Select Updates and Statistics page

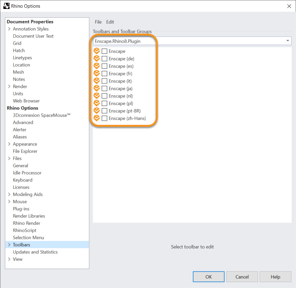(35, 252)
